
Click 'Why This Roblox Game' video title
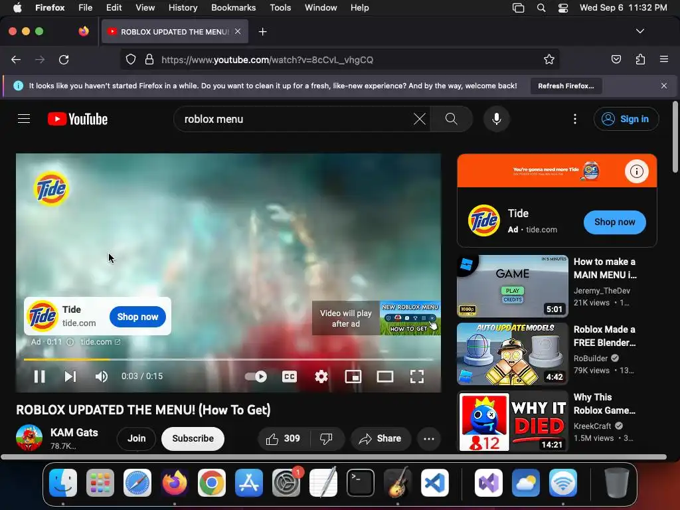pyautogui.click(x=604, y=404)
